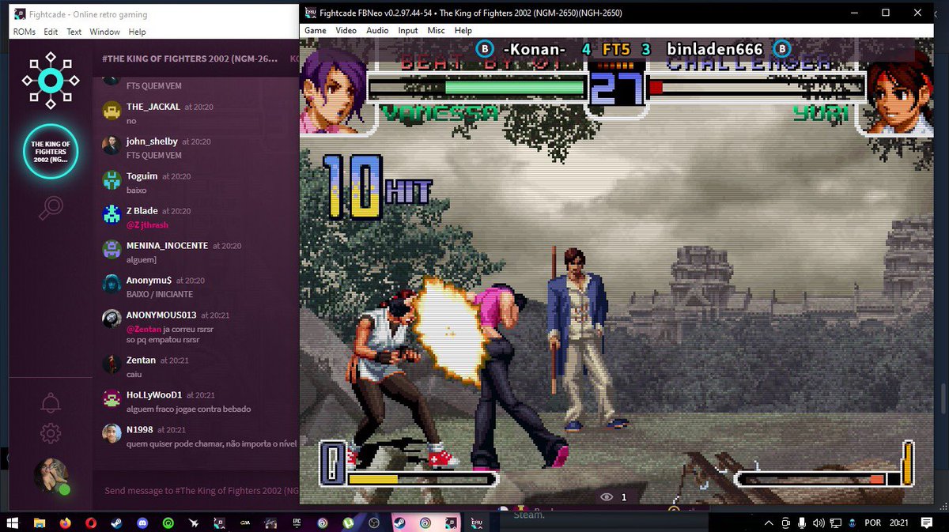
Task: Open File Explorer from taskbar
Action: click(40, 523)
